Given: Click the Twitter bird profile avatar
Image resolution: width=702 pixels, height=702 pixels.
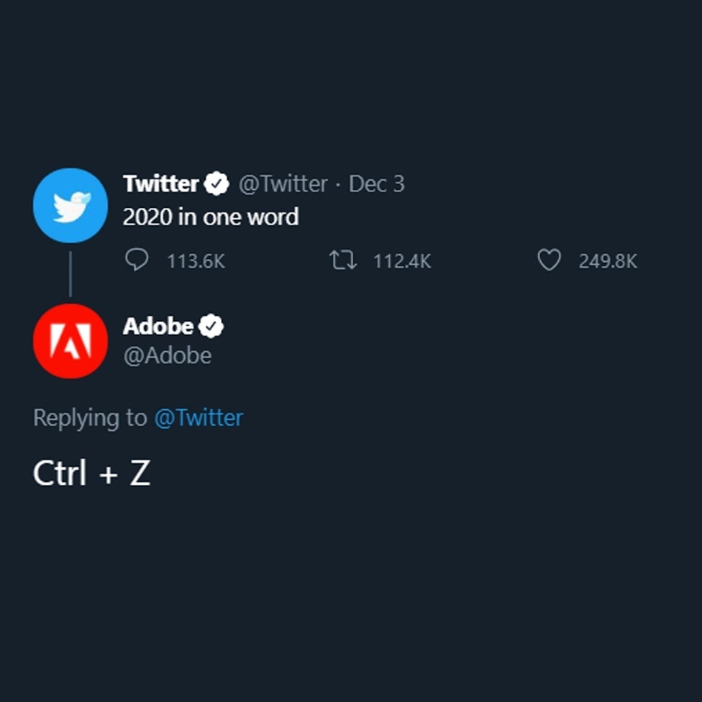Looking at the screenshot, I should pos(70,206).
